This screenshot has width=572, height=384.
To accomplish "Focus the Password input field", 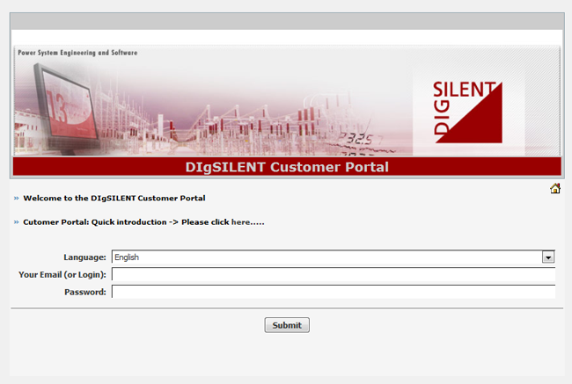I will click(x=333, y=292).
